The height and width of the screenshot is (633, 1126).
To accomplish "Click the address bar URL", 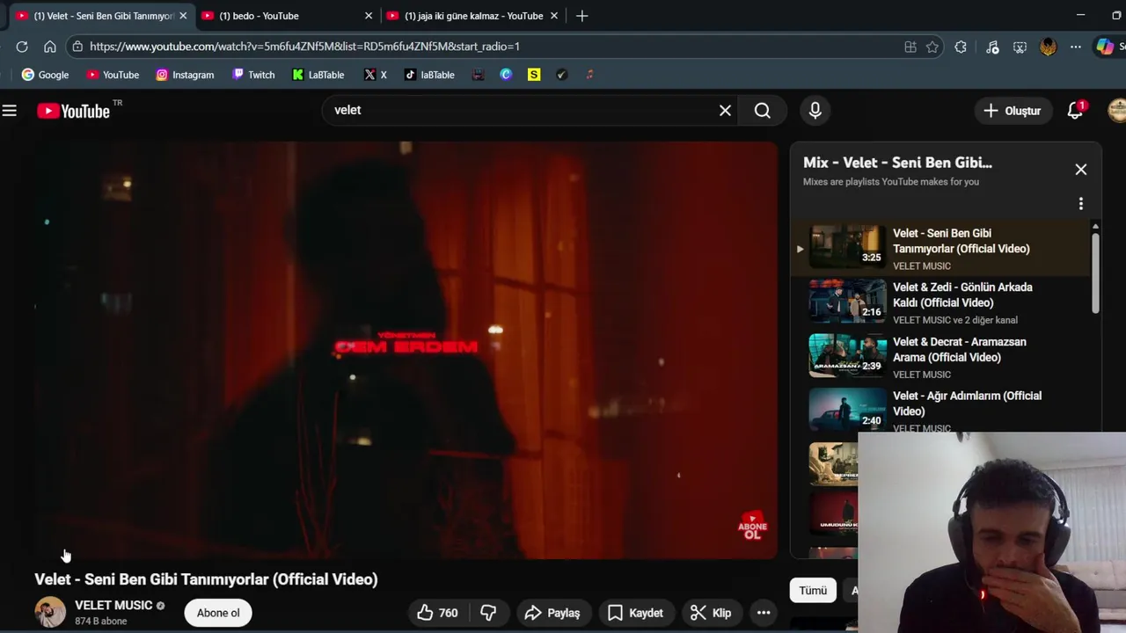I will (x=304, y=47).
